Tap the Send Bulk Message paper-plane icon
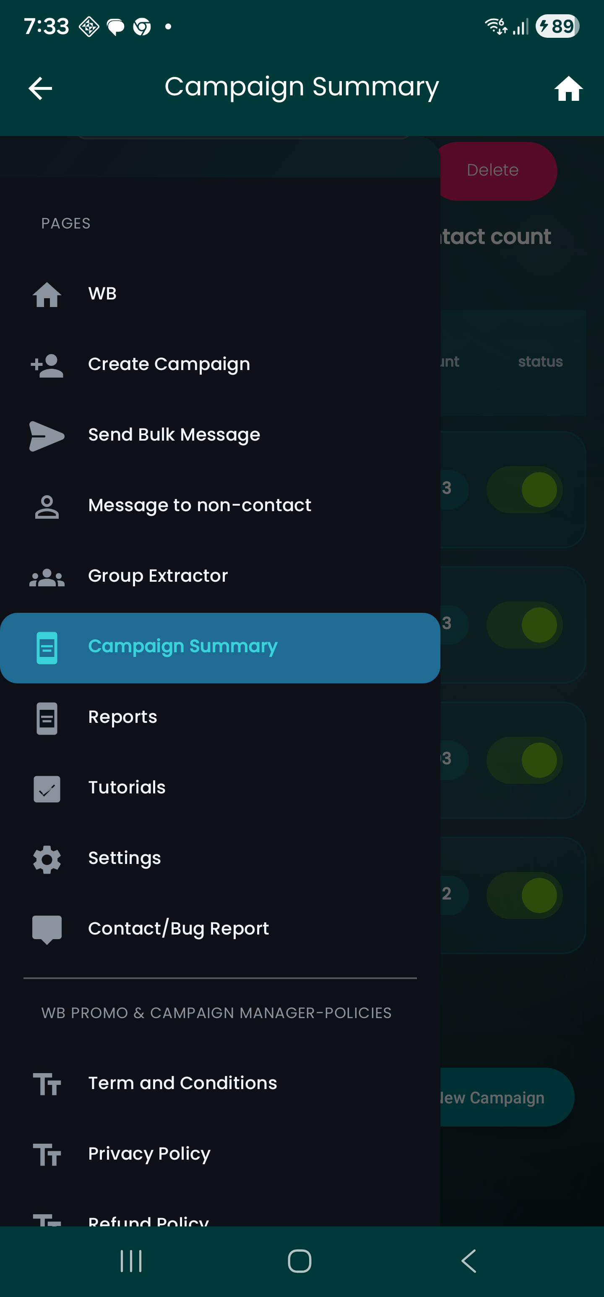This screenshot has height=1297, width=604. point(47,436)
